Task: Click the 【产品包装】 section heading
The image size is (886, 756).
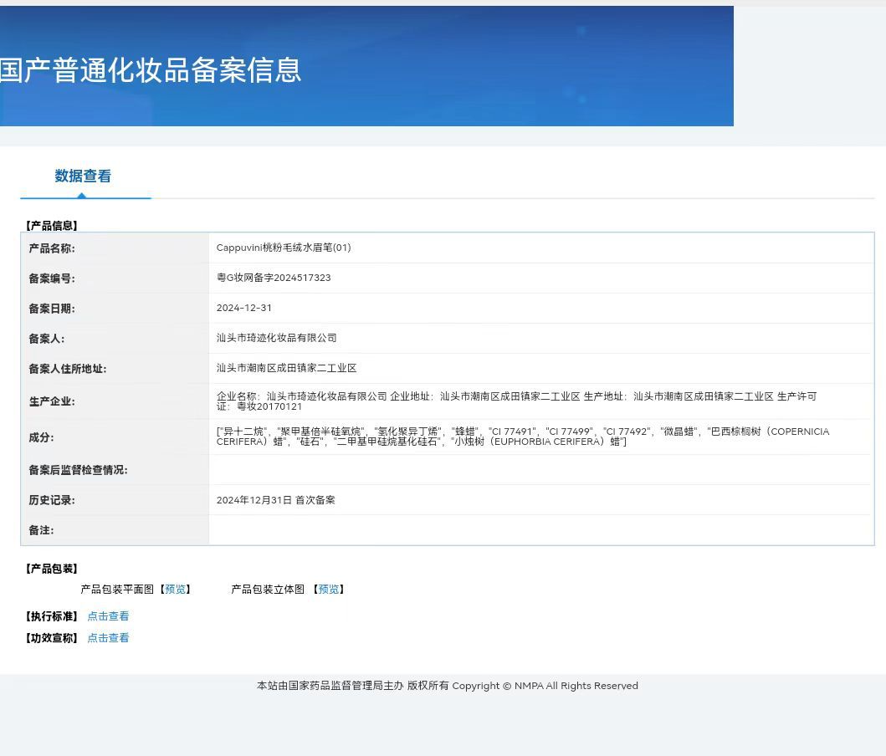Action: [51, 569]
